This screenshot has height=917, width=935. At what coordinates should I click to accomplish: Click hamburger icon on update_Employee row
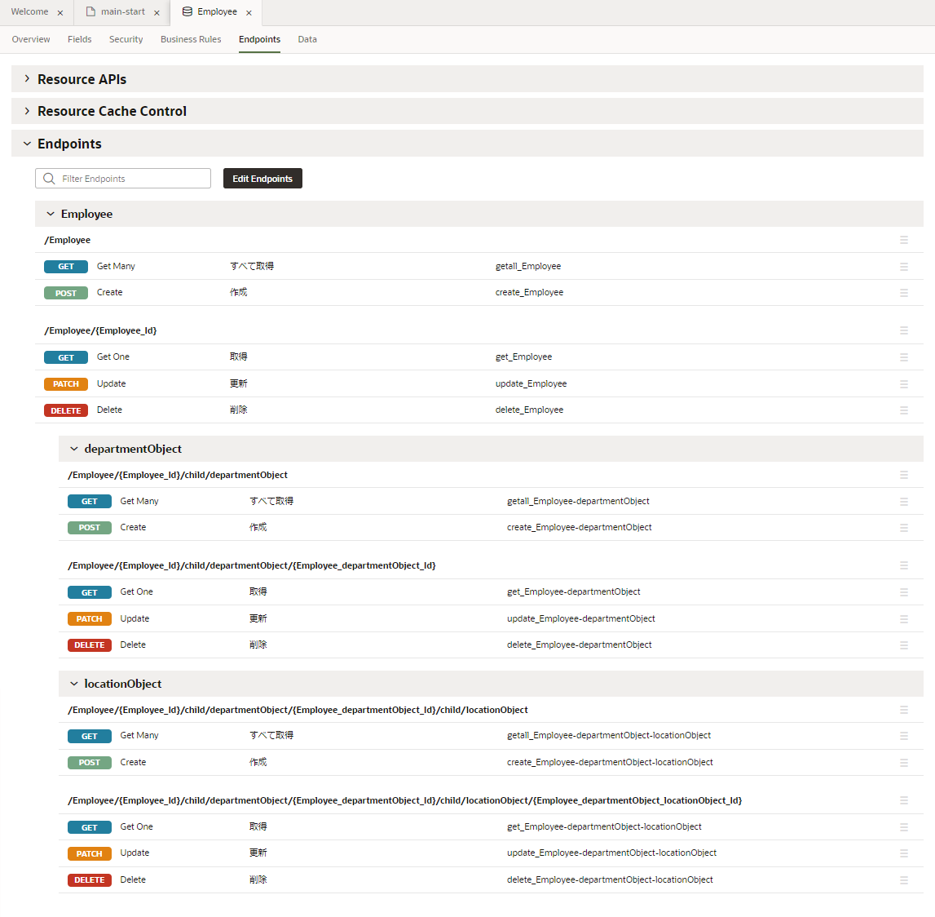[x=903, y=384]
